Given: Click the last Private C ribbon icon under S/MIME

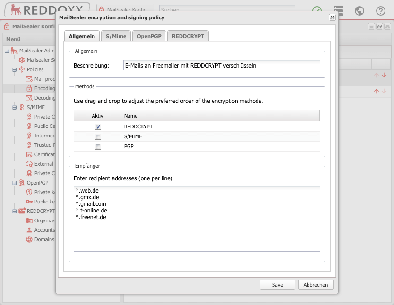Looking at the screenshot, I should click(29, 173).
